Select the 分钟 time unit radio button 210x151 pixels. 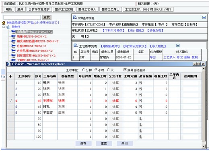[x=83, y=70]
